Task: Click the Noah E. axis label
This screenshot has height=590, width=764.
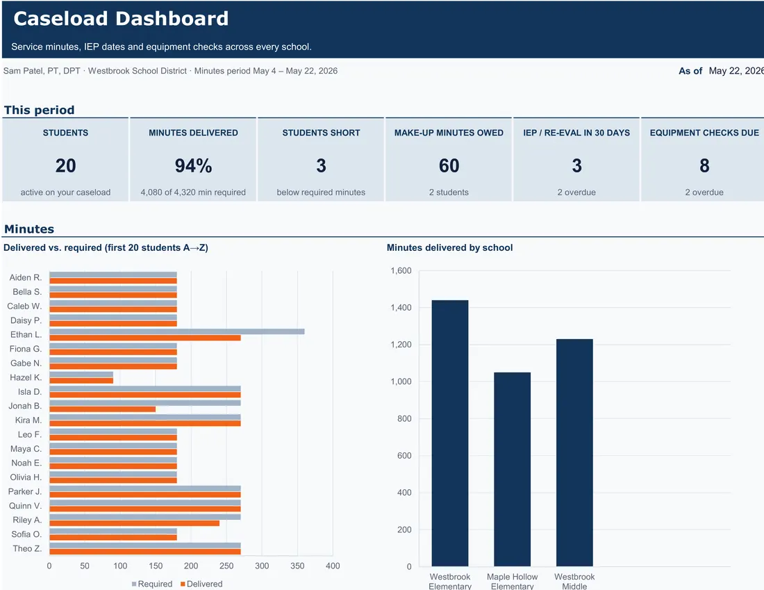Action: point(26,463)
